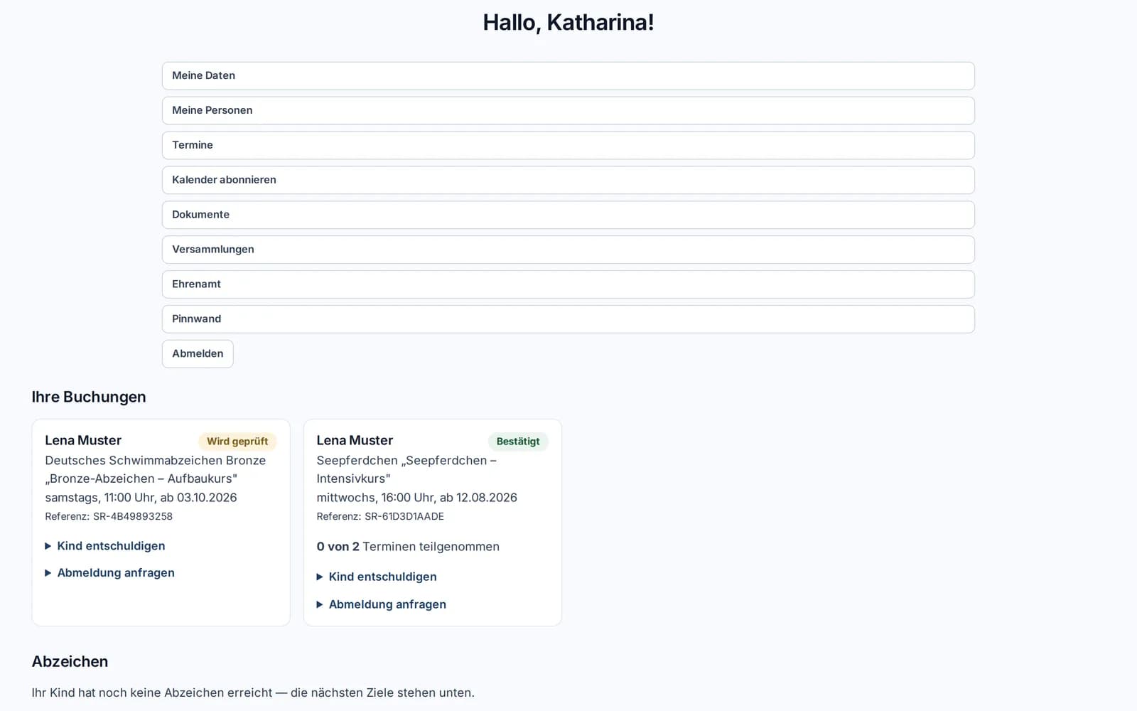Click Lena Muster name in Bronze booking card

pyautogui.click(x=83, y=440)
